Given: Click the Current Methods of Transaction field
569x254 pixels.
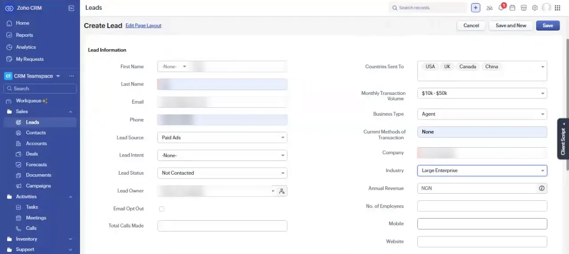Looking at the screenshot, I should point(482,132).
